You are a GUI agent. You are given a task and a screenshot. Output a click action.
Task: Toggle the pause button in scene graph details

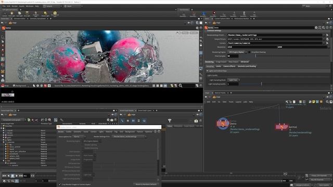133,121
